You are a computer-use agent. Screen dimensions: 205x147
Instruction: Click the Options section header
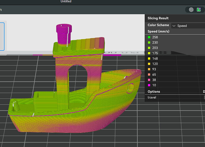pos(154,92)
